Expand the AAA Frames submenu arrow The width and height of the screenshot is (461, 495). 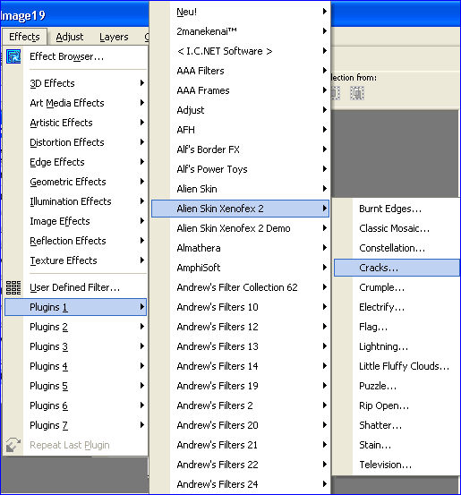pos(325,90)
